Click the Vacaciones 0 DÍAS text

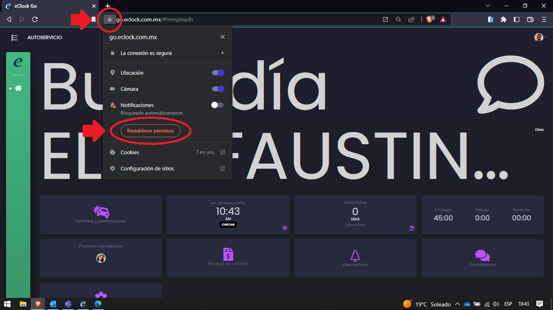[355, 214]
